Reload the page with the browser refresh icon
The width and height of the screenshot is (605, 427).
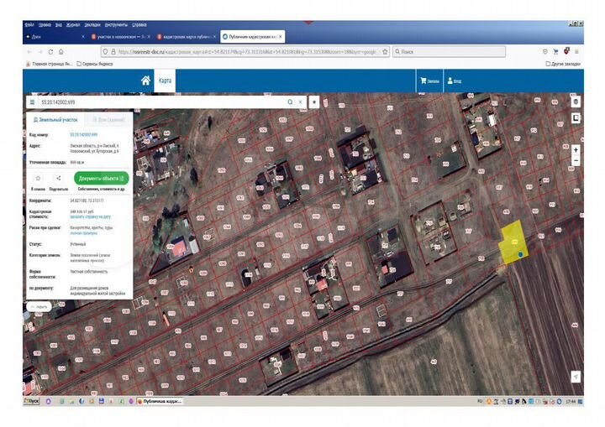click(x=49, y=51)
